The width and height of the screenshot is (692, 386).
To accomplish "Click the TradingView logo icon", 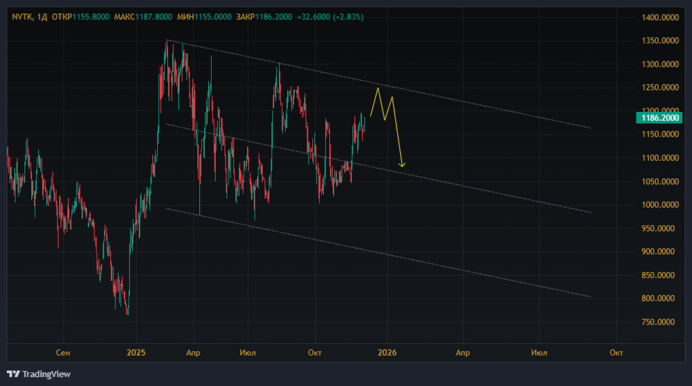I will 13,374.
